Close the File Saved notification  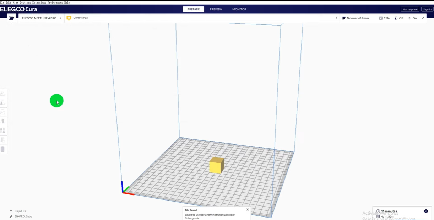(x=248, y=210)
